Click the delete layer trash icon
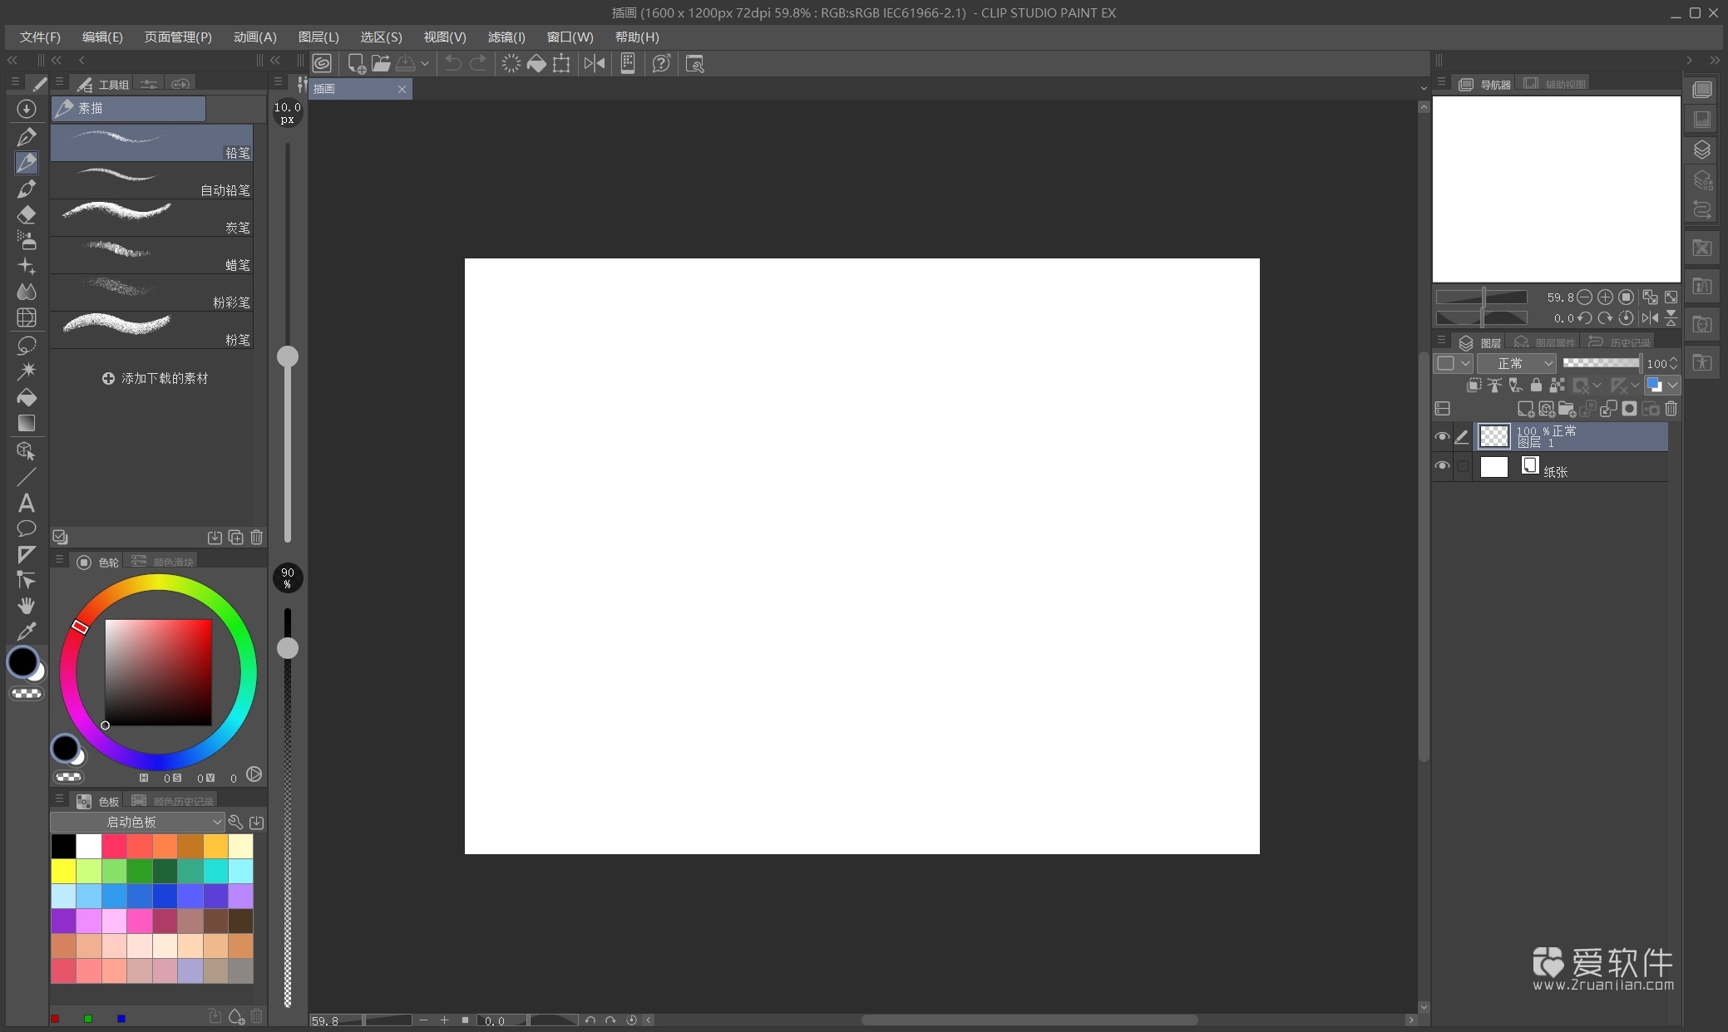1728x1032 pixels. click(1671, 409)
